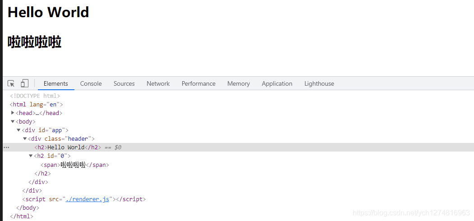Collapse the h2 id="0" node

tap(31, 156)
